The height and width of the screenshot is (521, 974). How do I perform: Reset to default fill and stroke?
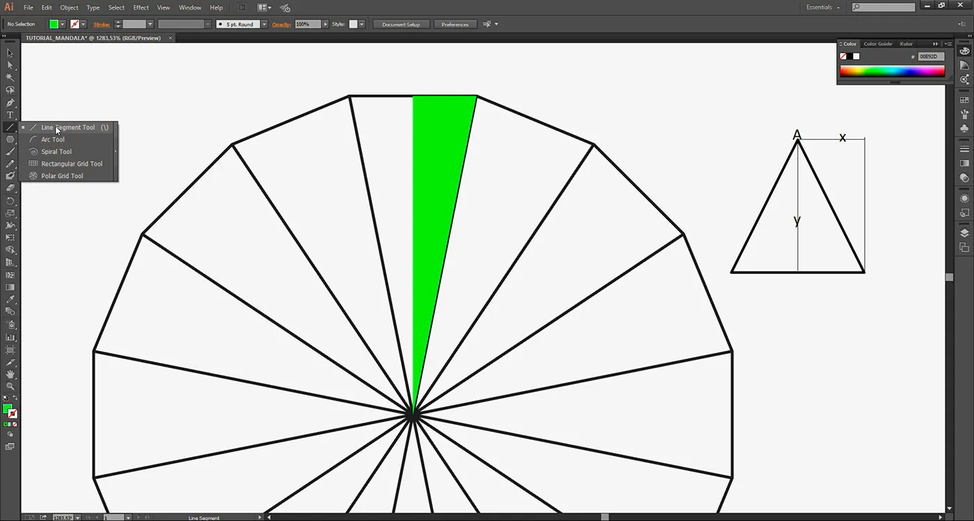pyautogui.click(x=5, y=398)
